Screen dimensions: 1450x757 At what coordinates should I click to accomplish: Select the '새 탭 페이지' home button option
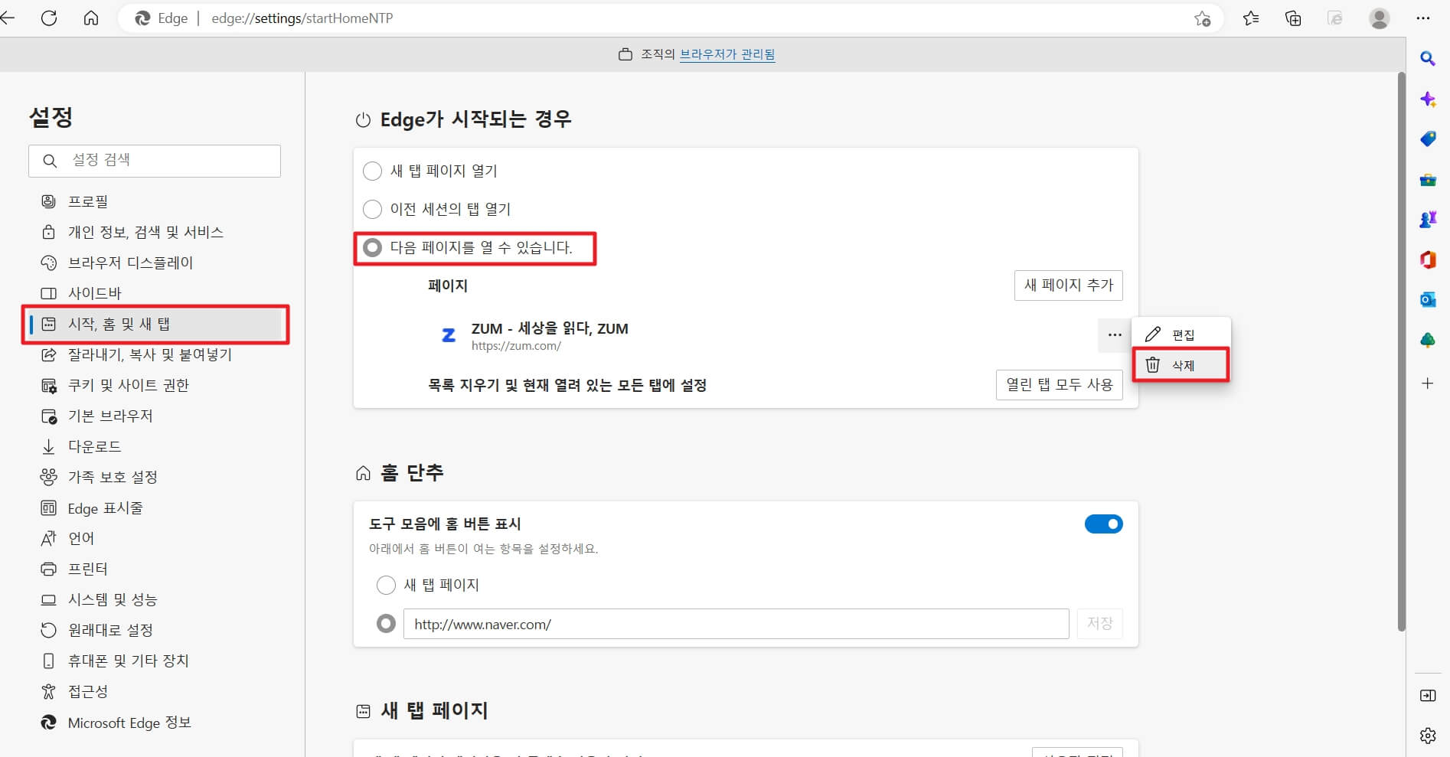pos(386,585)
